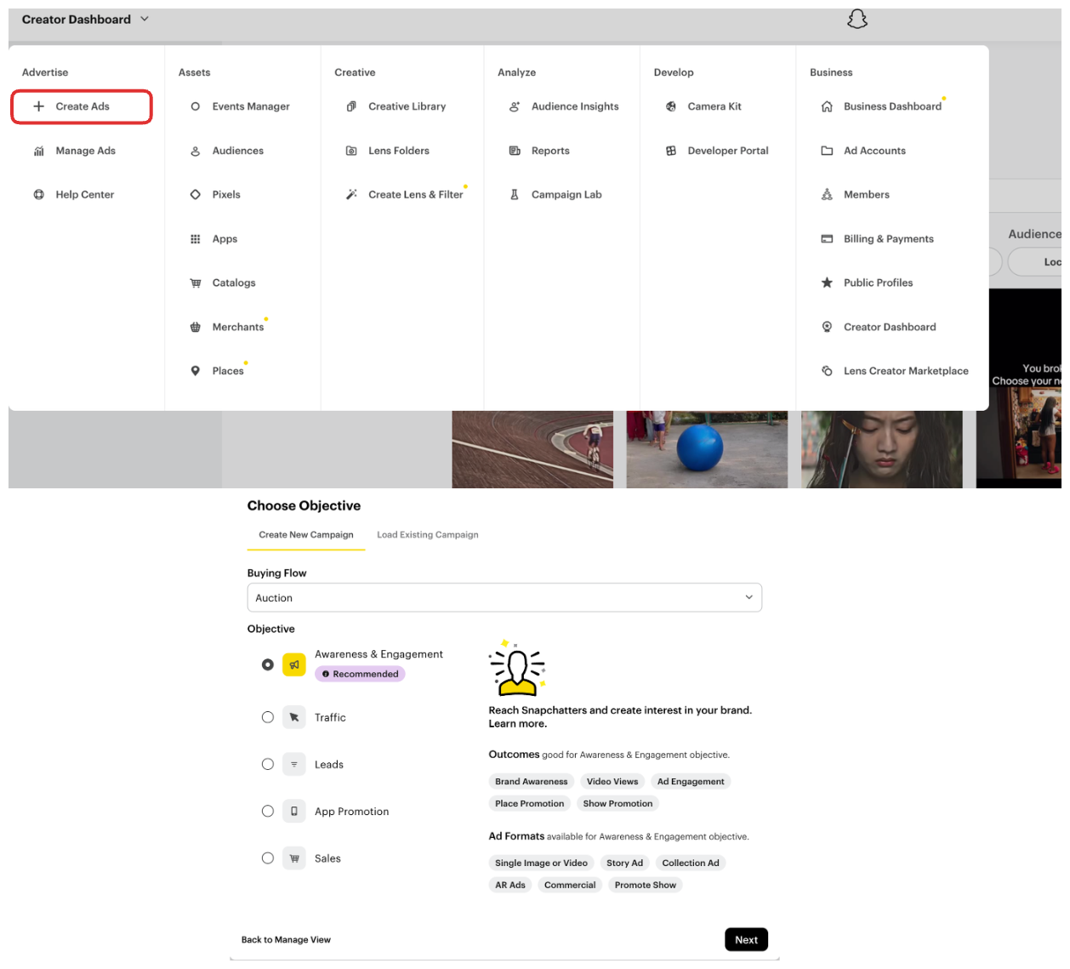Open the woman with makeup brush thumbnail

[x=882, y=449]
